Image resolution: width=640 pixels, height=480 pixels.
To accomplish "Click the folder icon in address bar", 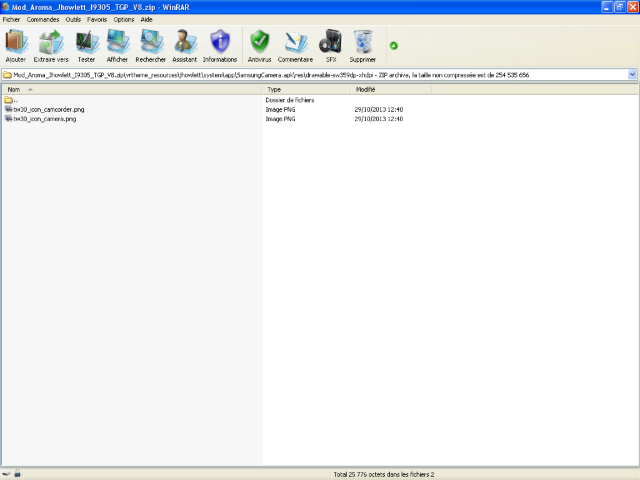I will 7,75.
